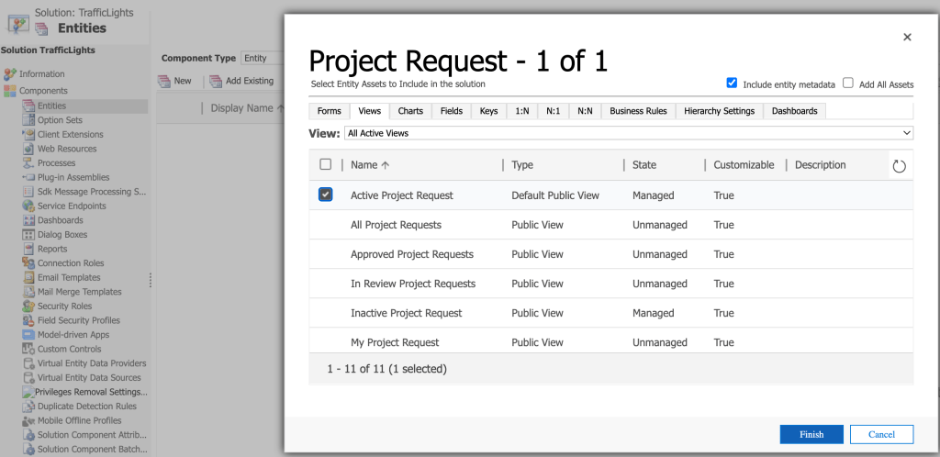Select the All Project Requests view row
The width and height of the screenshot is (940, 457).
pyautogui.click(x=396, y=225)
